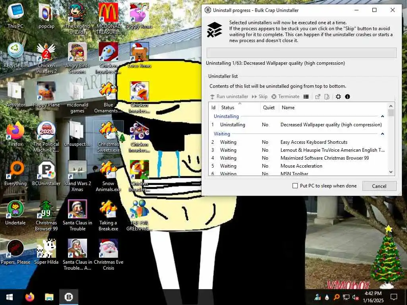Select THE EVIL GREEN ME messenger icon

click(139, 216)
